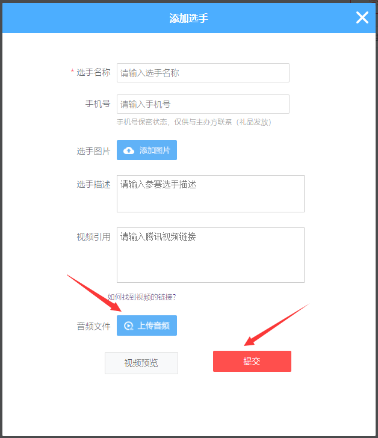Click the audio play icon on 上传音频
378x438 pixels.
coord(129,325)
